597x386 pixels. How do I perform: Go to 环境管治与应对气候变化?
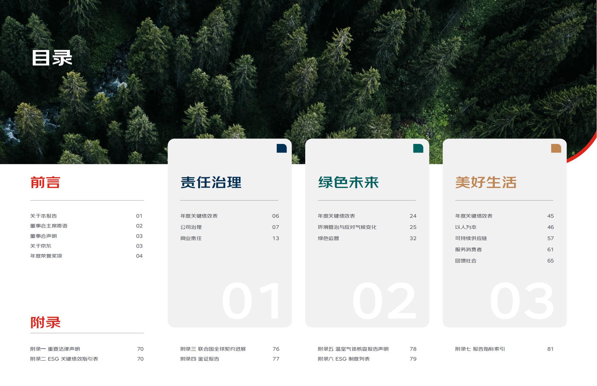[347, 227]
